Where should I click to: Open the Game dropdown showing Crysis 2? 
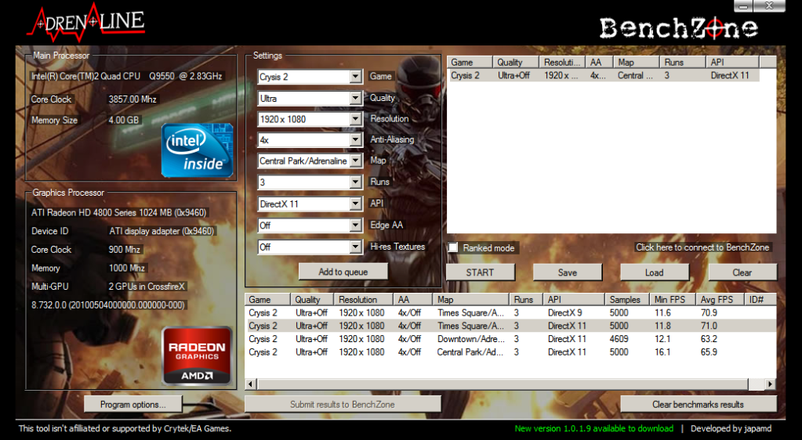355,77
